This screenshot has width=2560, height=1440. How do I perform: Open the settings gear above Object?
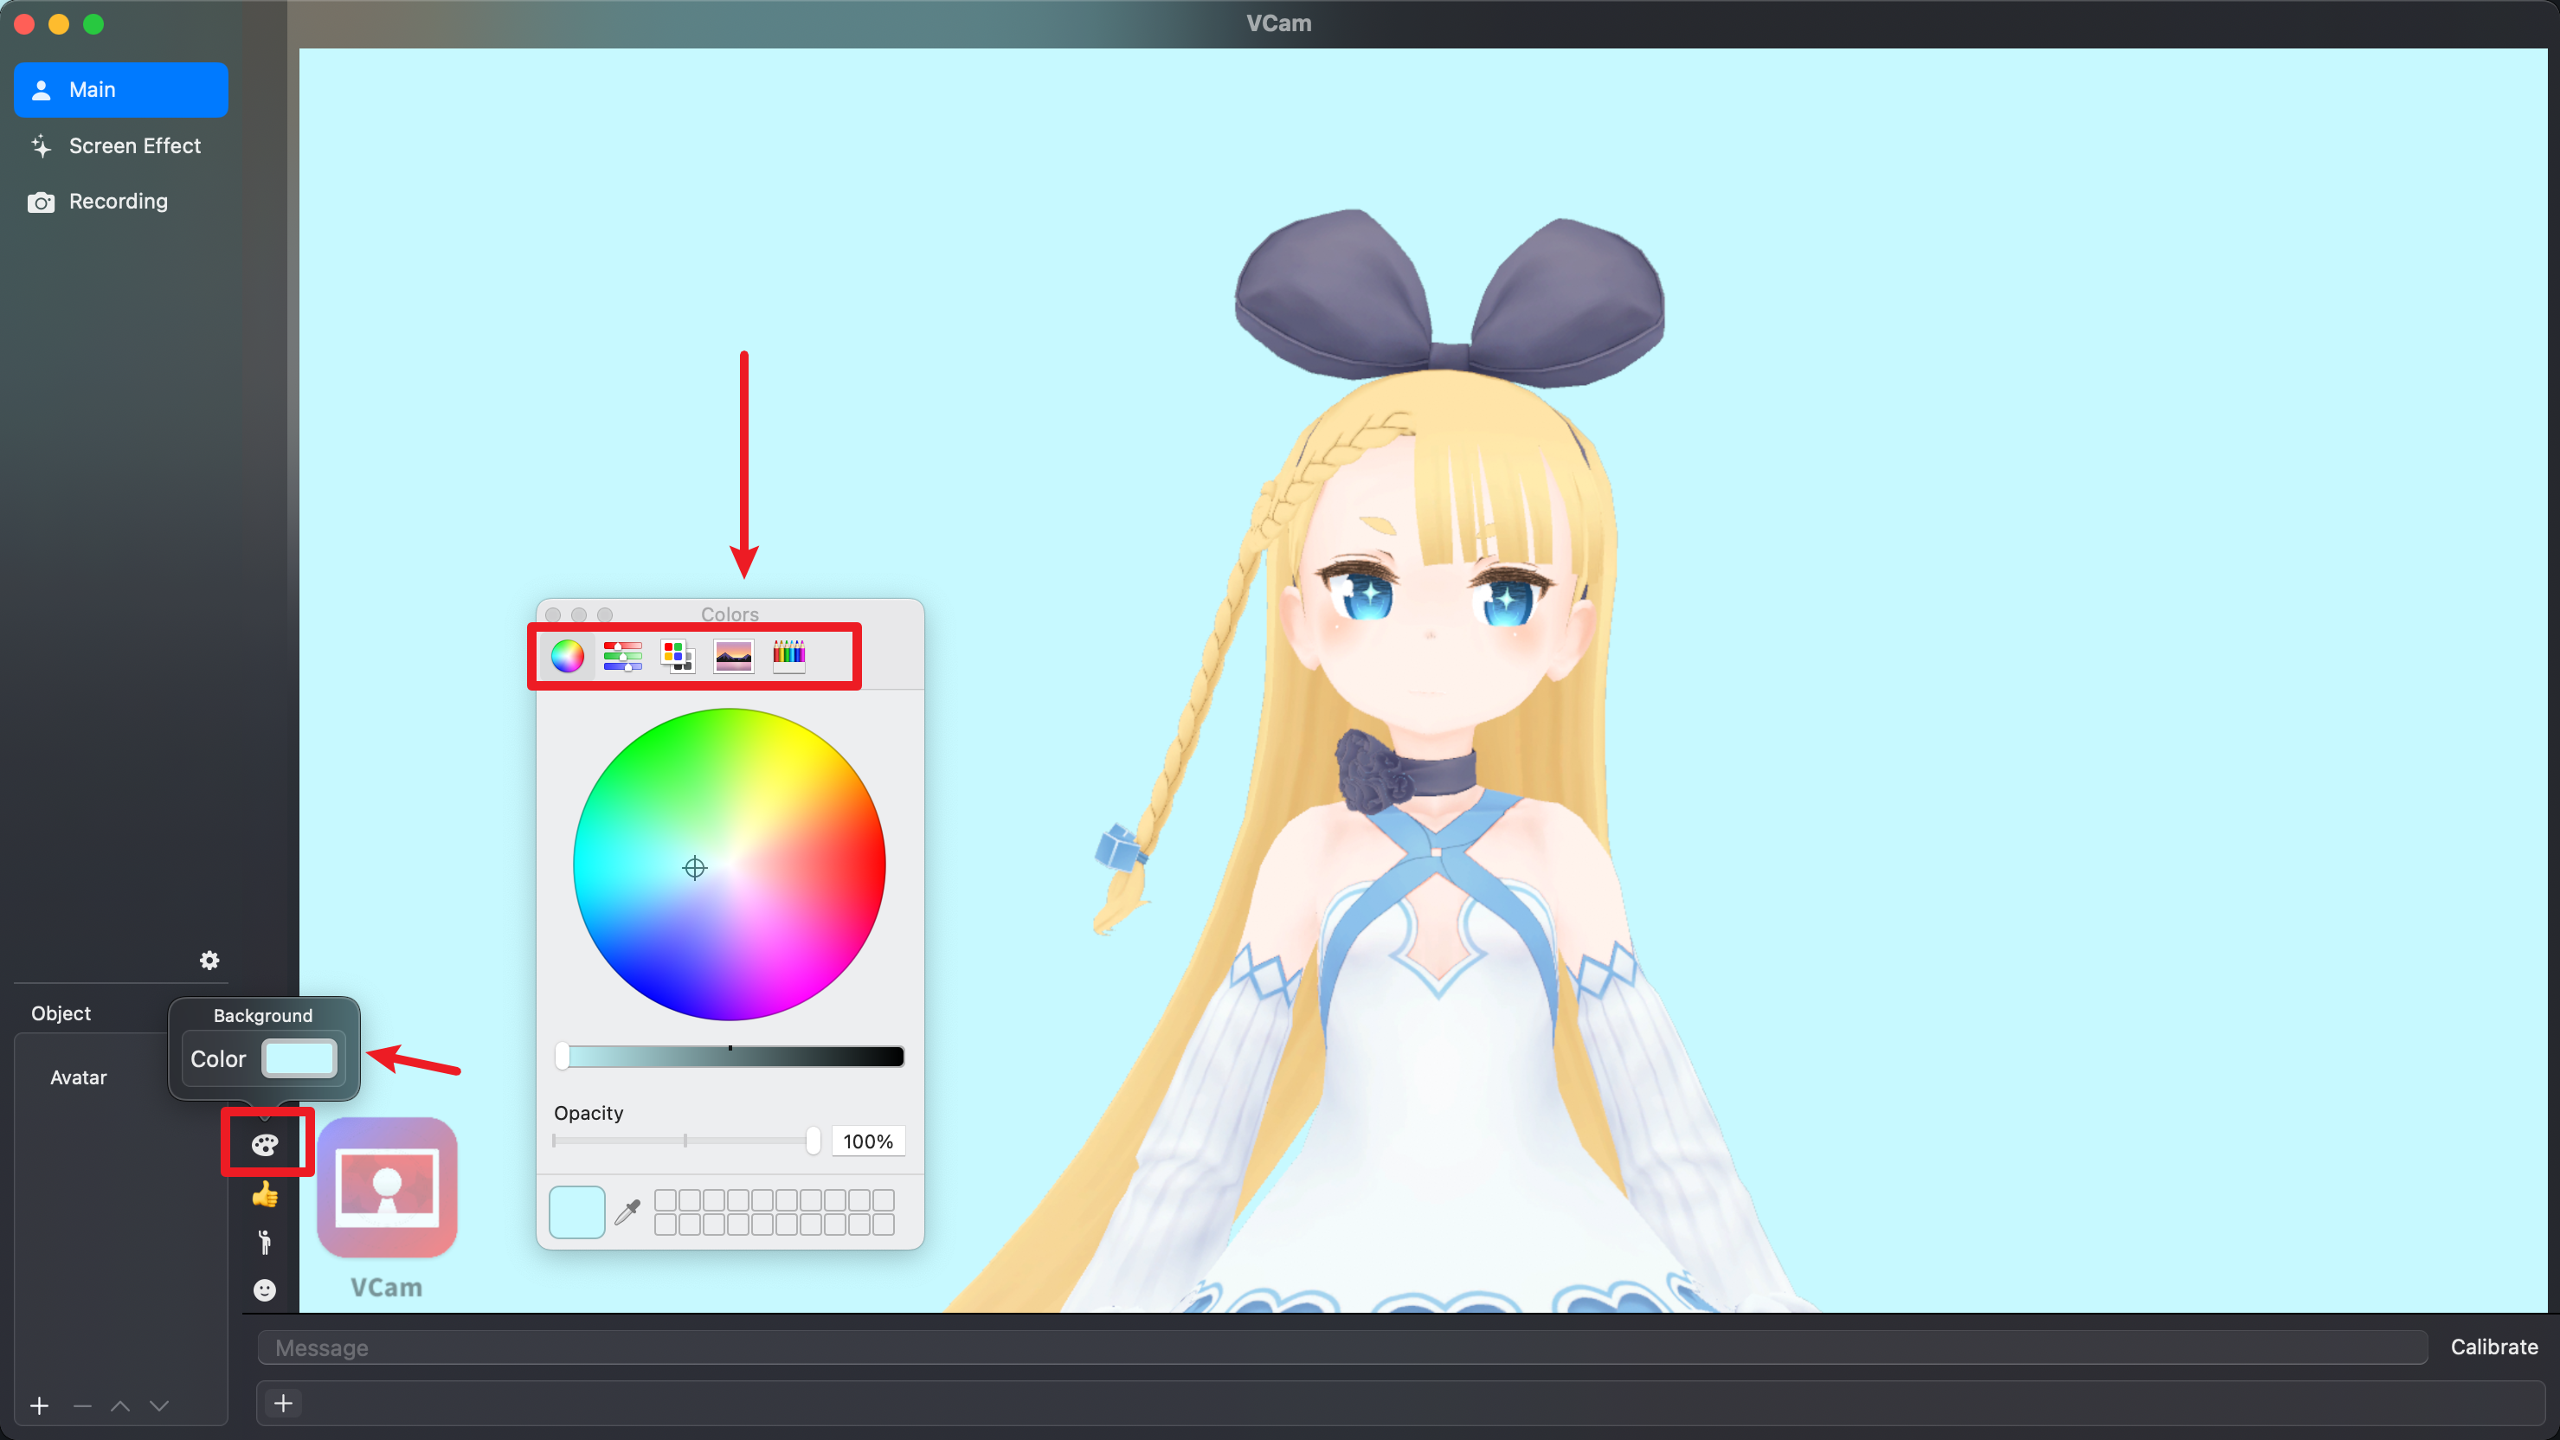[209, 960]
